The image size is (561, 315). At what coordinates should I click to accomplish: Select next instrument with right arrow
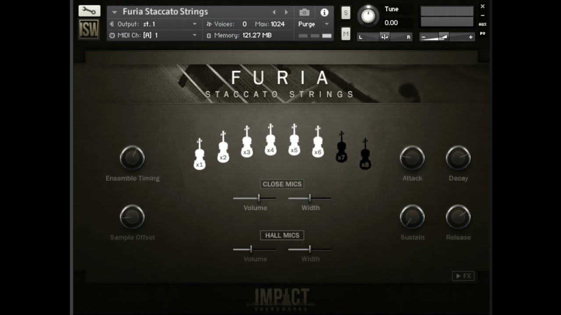pyautogui.click(x=286, y=12)
